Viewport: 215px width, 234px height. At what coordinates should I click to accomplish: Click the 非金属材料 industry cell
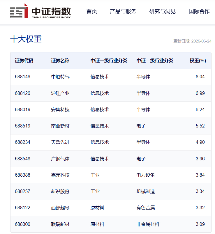[148, 224]
